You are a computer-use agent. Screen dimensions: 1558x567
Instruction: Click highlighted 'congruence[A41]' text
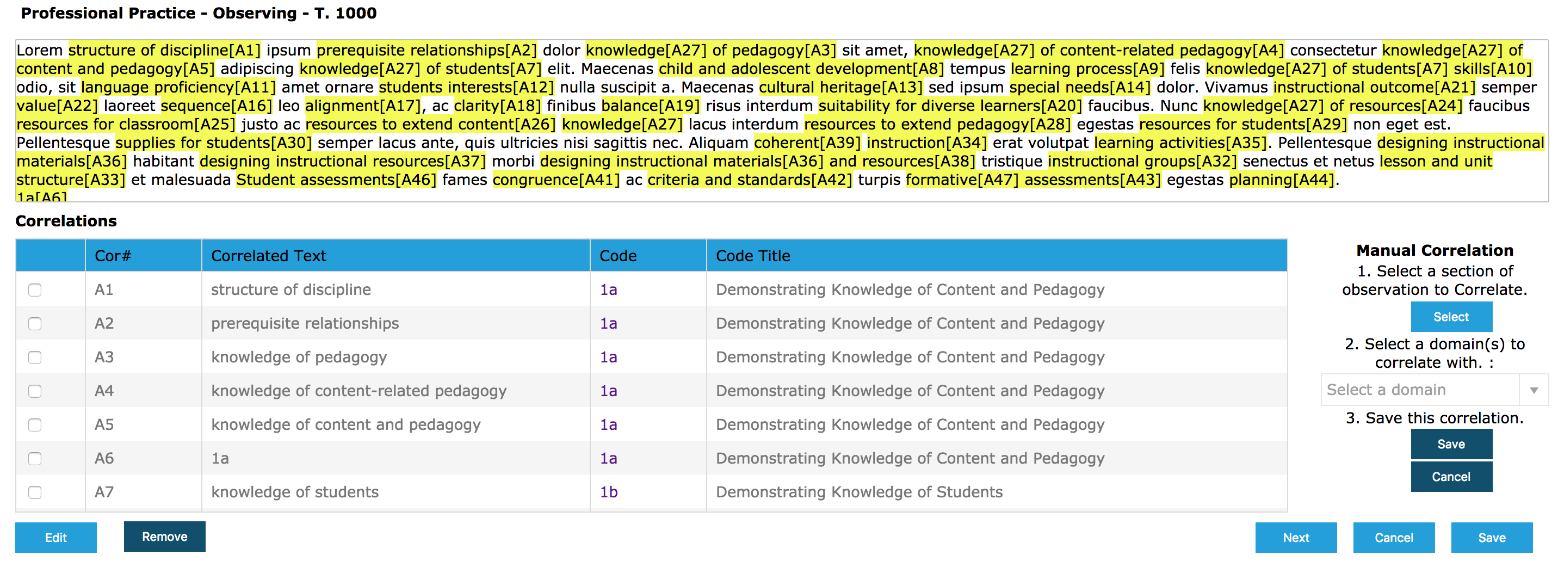pyautogui.click(x=557, y=180)
